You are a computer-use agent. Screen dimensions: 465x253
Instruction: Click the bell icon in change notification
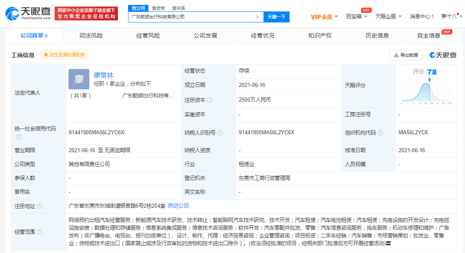46,55
